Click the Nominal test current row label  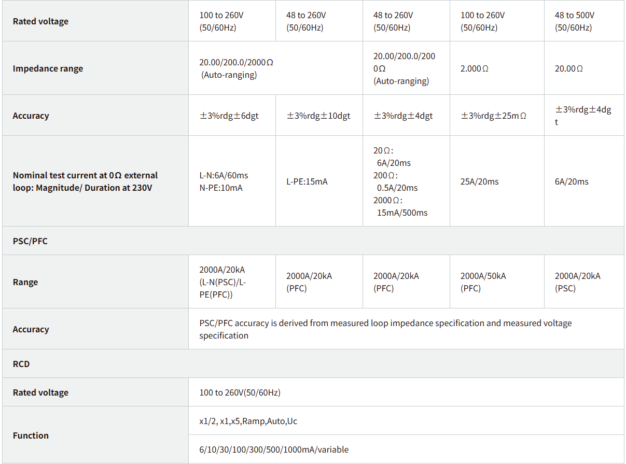pyautogui.click(x=85, y=181)
